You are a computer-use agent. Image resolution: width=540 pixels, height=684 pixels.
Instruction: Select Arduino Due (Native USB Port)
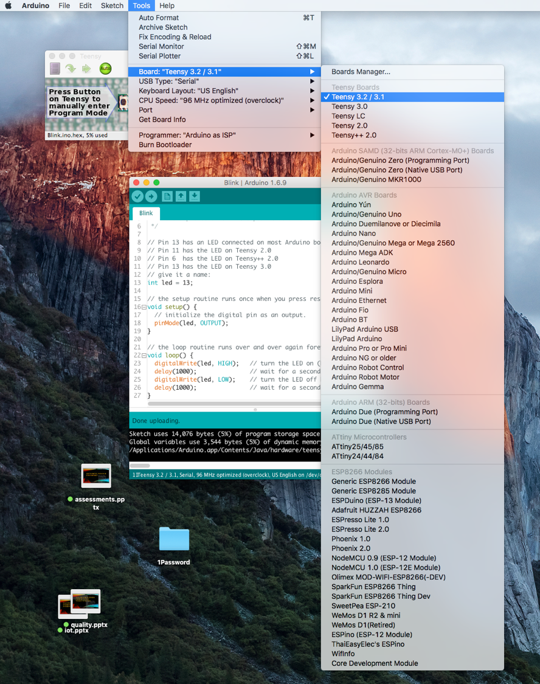413,421
